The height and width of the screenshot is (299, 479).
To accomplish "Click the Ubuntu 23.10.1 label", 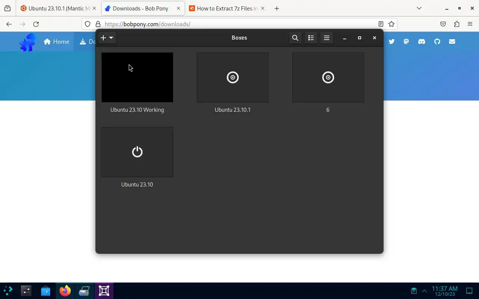I will [233, 110].
